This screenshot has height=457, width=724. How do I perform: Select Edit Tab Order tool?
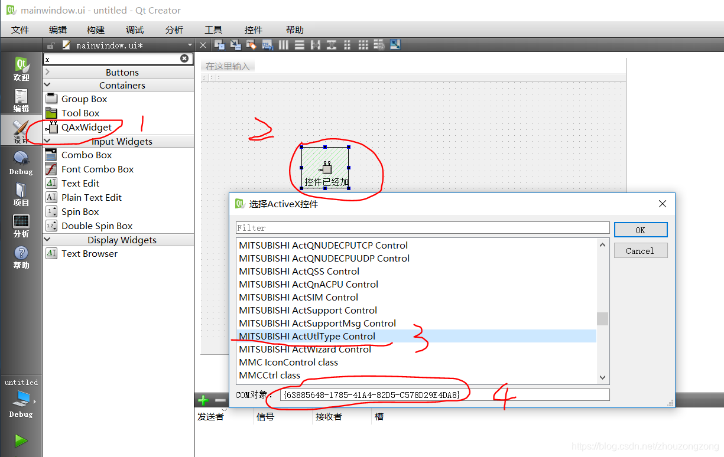[x=267, y=45]
